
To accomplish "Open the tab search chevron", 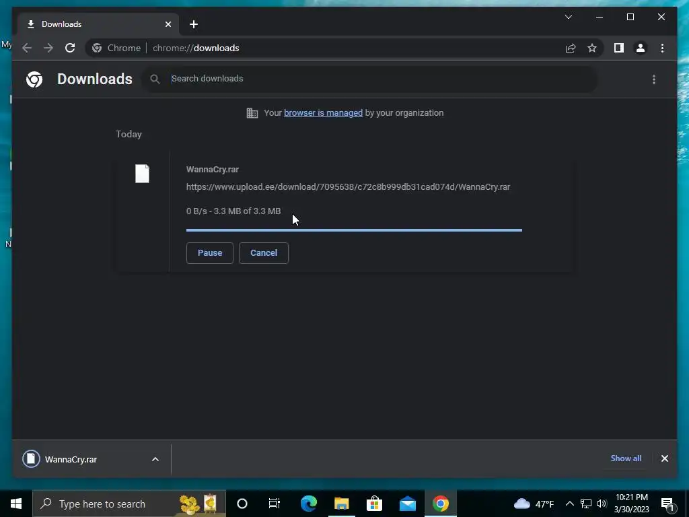I will (568, 17).
